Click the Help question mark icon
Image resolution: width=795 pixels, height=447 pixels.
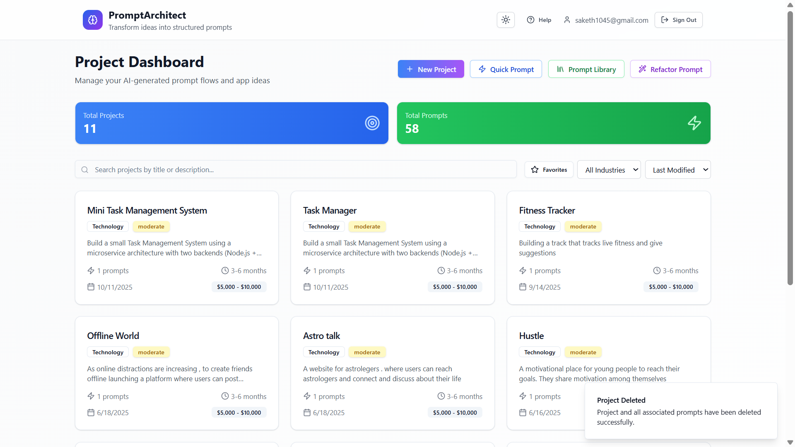(530, 20)
